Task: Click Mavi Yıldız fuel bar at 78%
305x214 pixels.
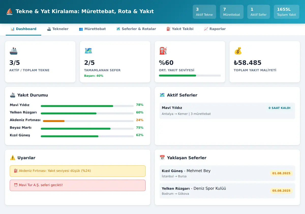Action: coord(87,106)
